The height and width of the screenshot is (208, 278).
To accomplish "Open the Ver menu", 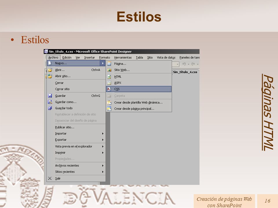I will (78, 57).
